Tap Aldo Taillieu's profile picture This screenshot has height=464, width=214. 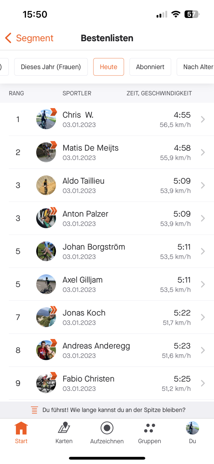pos(46,185)
